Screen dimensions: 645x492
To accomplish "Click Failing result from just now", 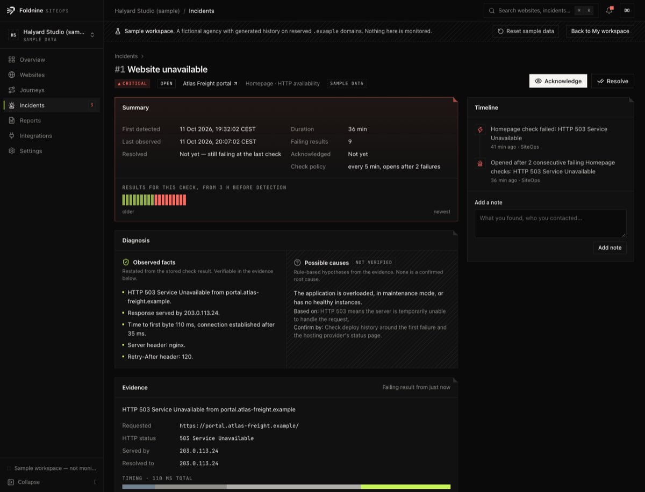I will [417, 387].
